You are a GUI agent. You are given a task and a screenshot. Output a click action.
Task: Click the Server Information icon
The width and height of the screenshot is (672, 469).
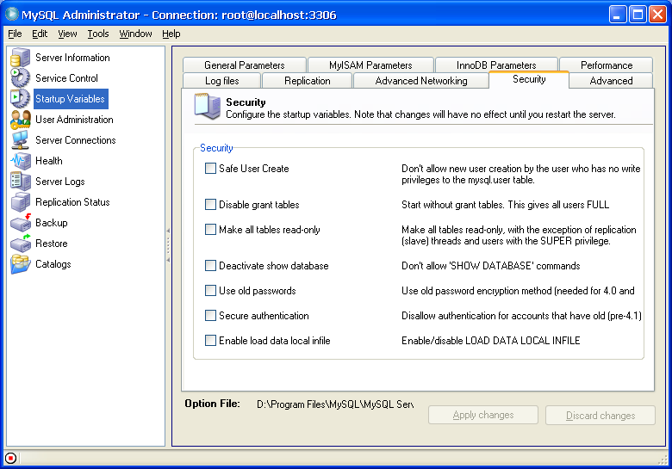click(x=20, y=58)
